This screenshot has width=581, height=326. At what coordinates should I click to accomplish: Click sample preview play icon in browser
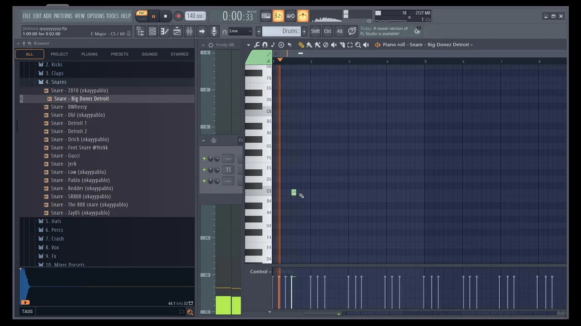[25, 302]
